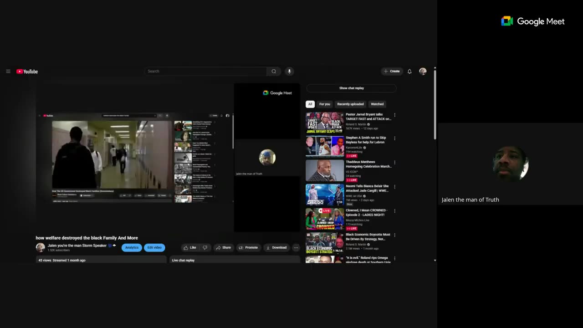Click the vertical page scrollbar thumb

pos(435,105)
